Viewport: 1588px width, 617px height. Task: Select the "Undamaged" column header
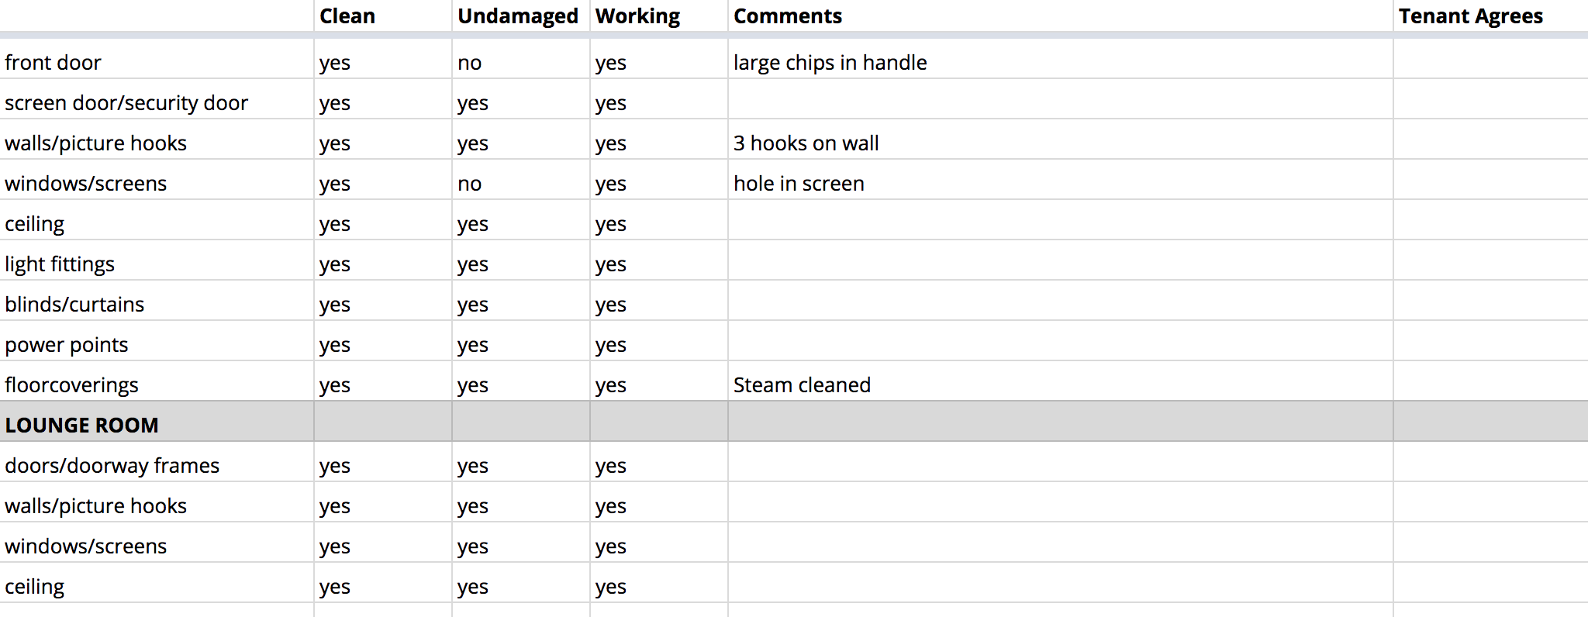pyautogui.click(x=517, y=16)
